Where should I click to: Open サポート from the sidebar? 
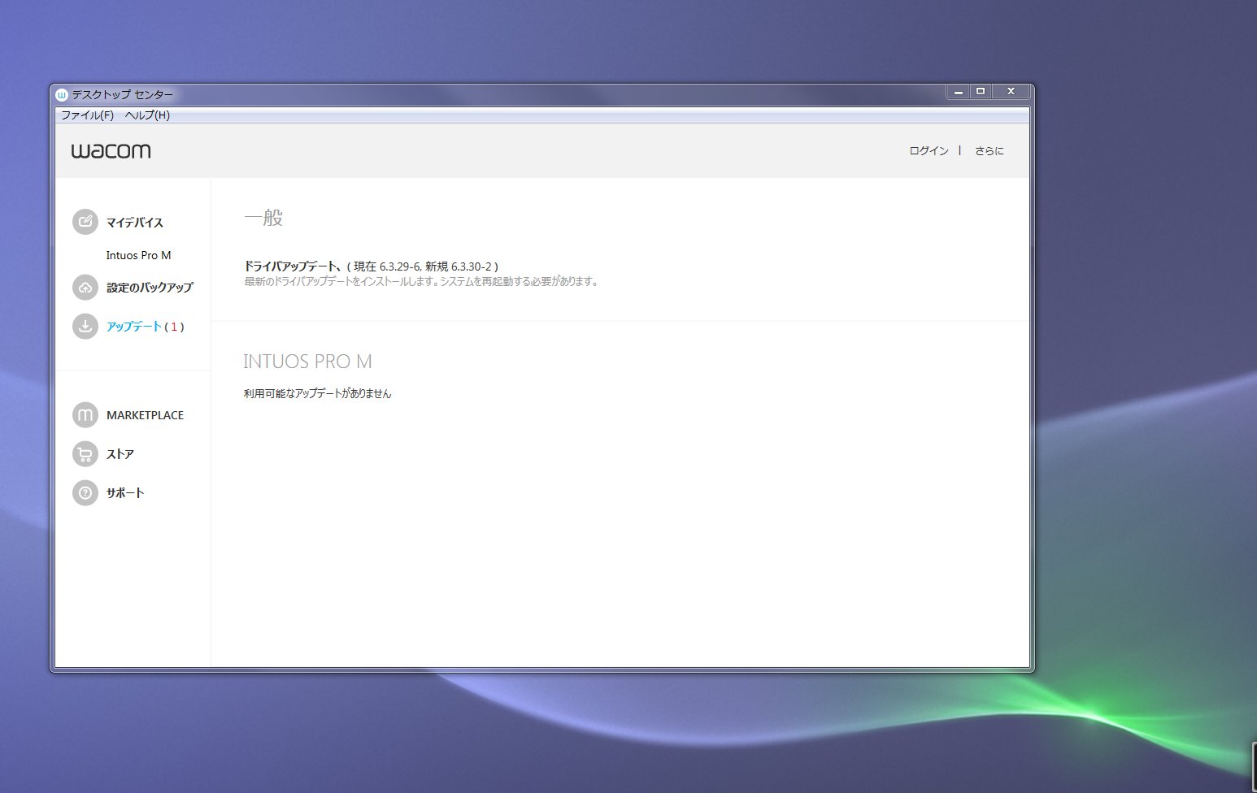125,493
